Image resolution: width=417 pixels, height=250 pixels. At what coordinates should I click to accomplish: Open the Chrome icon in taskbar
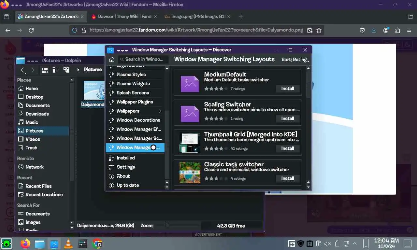97,243
